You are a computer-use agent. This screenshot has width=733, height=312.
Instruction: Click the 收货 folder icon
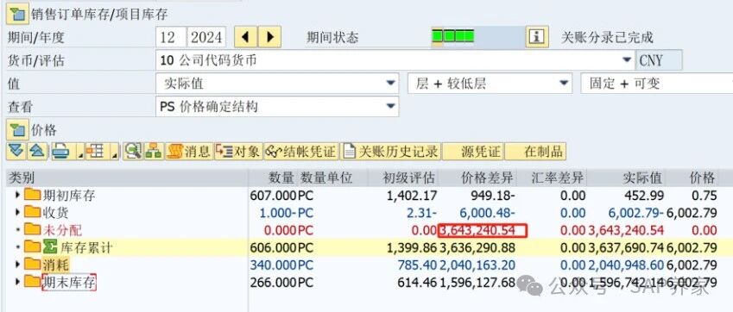click(x=32, y=212)
